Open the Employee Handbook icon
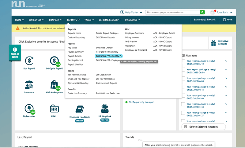 tap(80, 109)
